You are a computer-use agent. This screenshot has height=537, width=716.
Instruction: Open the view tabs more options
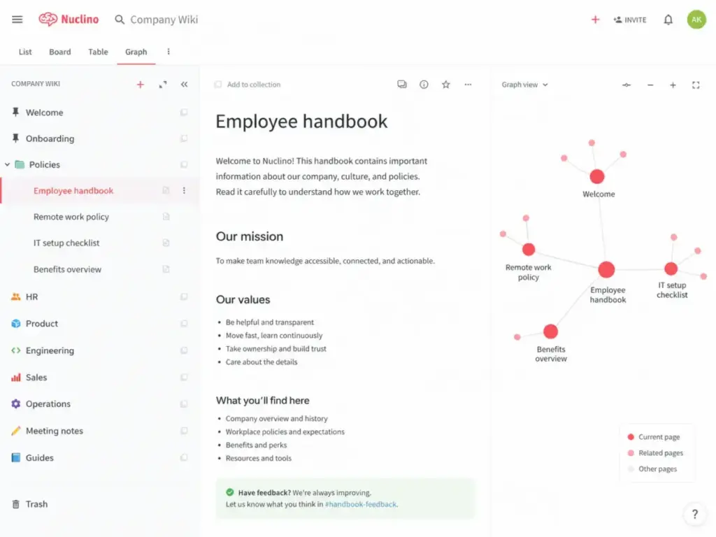(x=169, y=52)
